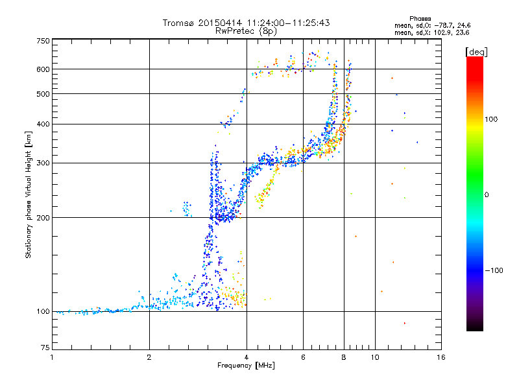Click the 750 tick on the height axis

[43, 41]
